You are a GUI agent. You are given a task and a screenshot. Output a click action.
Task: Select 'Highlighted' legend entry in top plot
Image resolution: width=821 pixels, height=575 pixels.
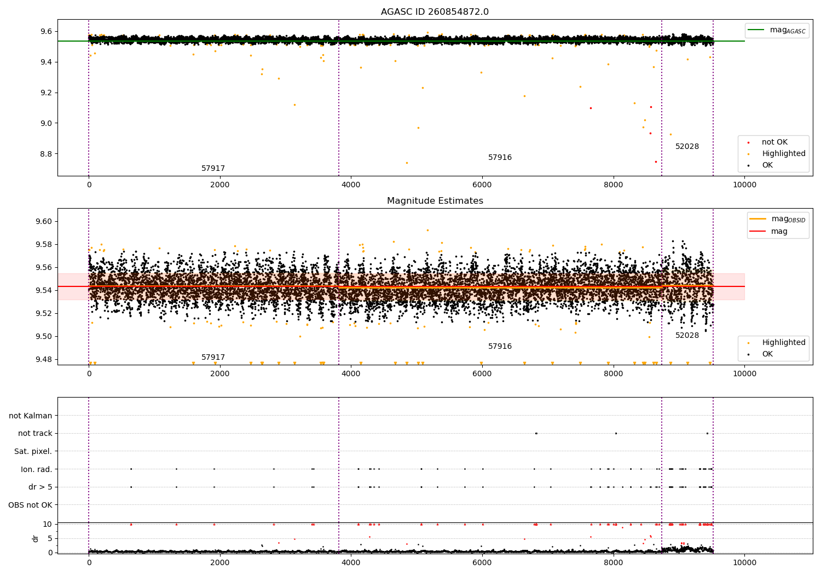[783, 154]
